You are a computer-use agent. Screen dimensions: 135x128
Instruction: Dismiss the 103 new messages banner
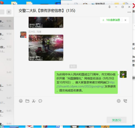point(126,20)
